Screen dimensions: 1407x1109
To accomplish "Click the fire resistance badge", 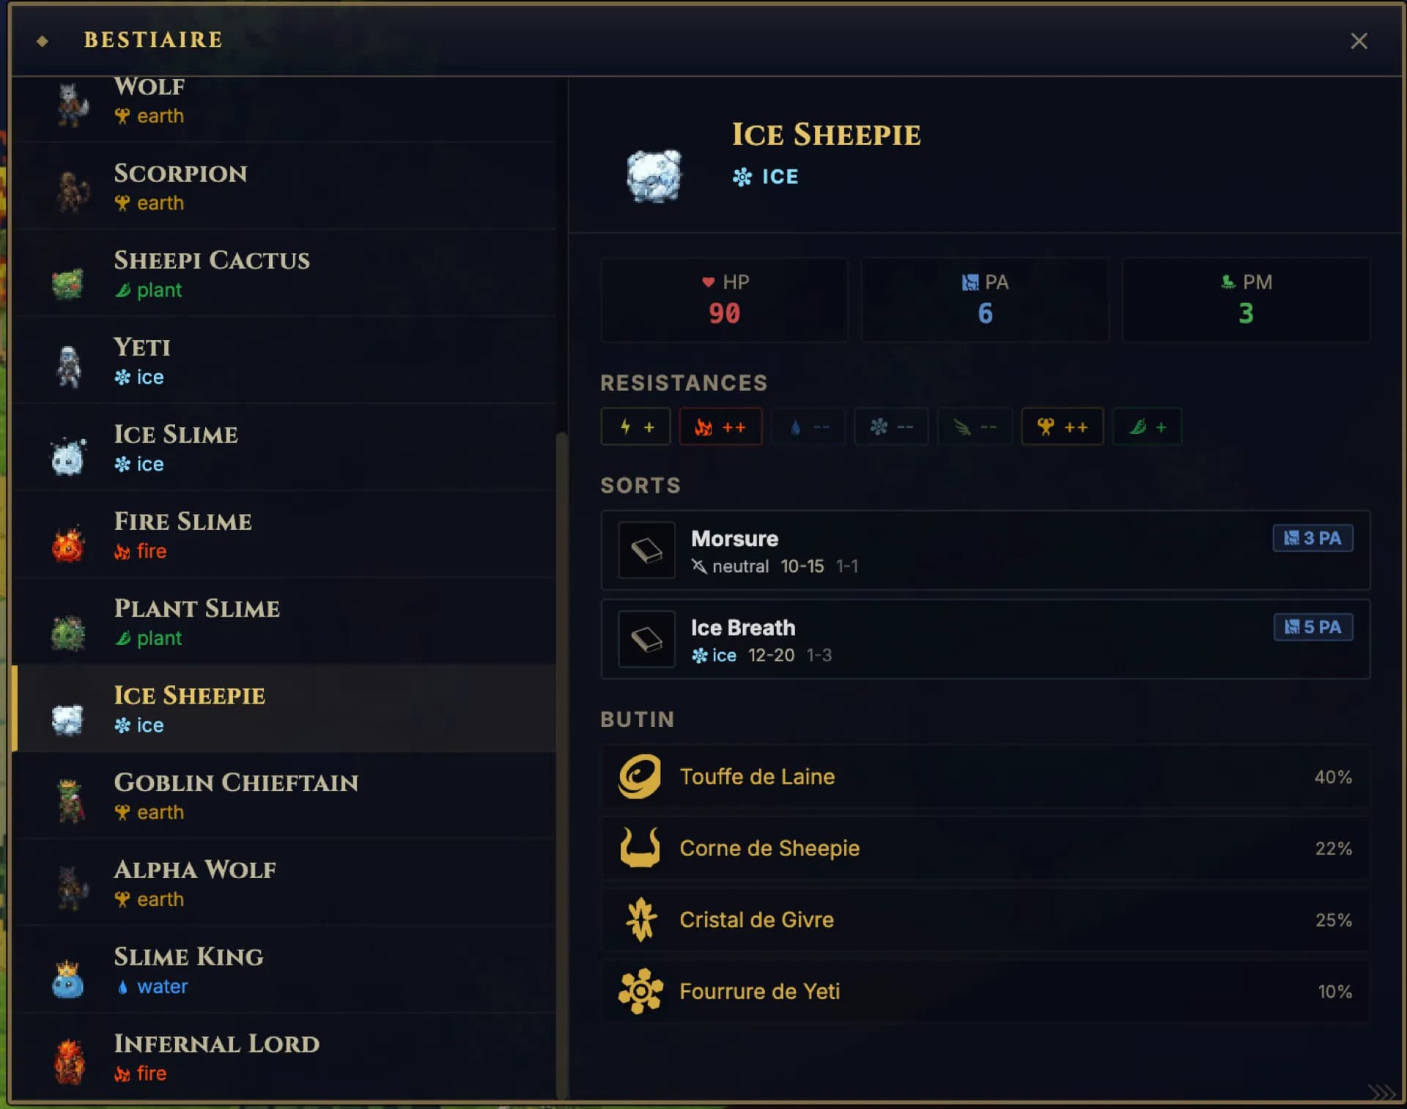I will [720, 427].
